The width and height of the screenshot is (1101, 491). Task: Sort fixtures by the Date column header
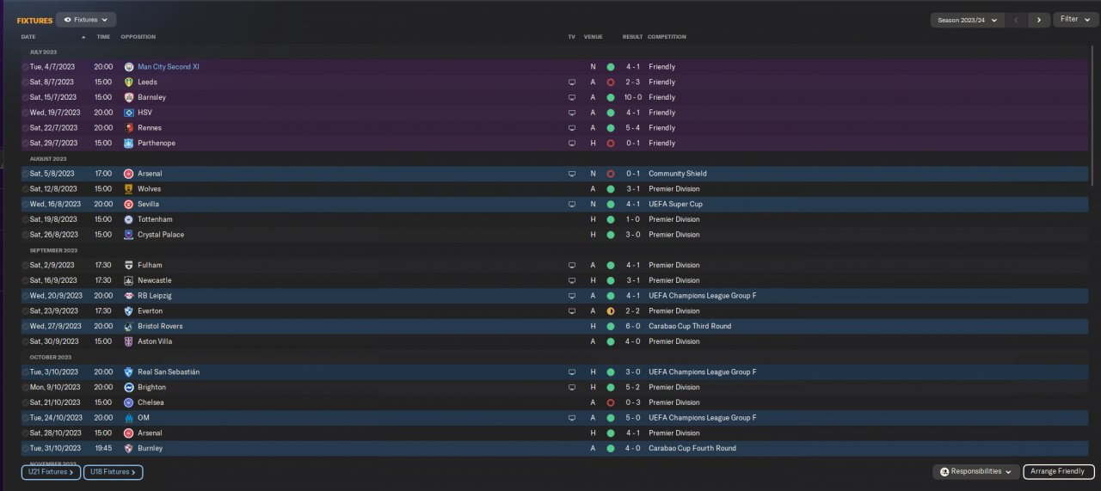point(28,37)
